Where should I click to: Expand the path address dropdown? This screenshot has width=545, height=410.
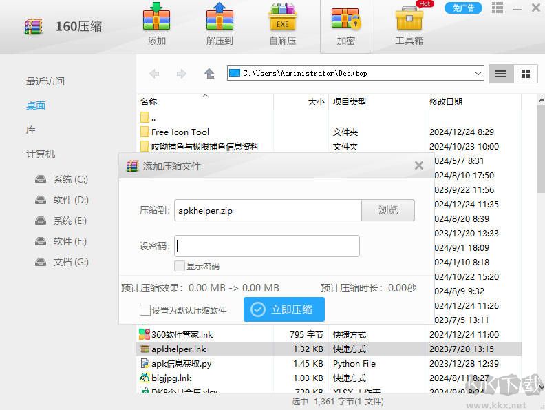click(x=478, y=74)
